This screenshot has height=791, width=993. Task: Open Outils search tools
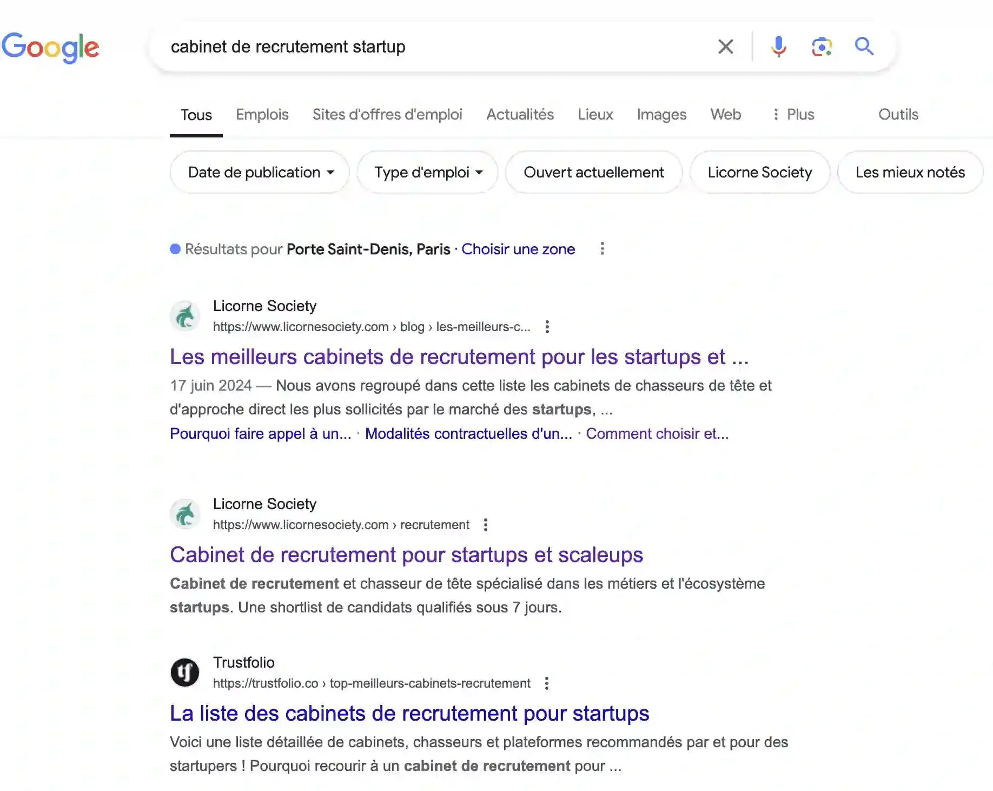click(x=898, y=115)
